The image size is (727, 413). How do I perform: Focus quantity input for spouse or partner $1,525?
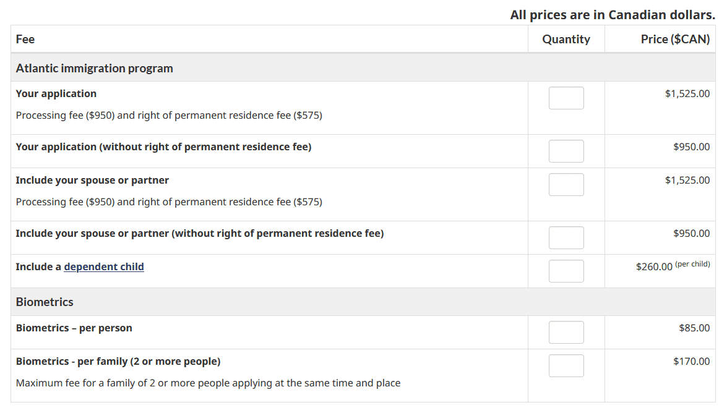pos(566,184)
